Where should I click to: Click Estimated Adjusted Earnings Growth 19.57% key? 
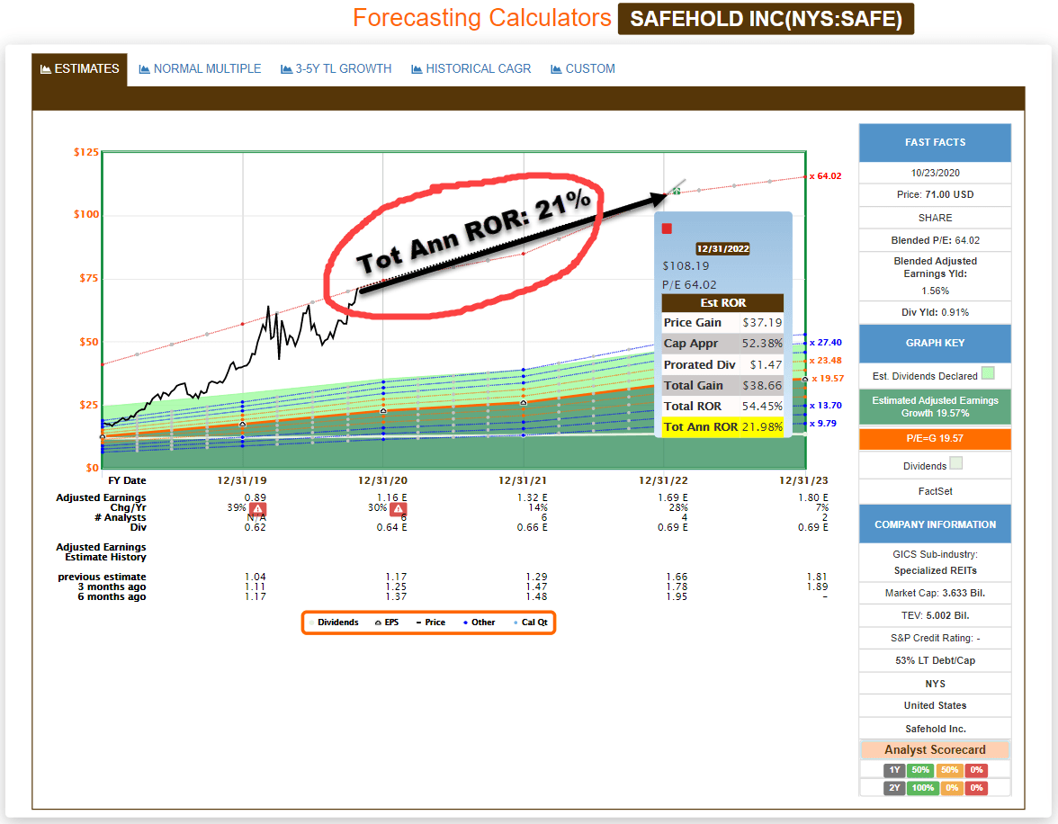(936, 407)
